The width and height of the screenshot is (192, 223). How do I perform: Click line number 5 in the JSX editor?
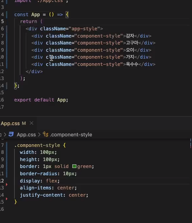(x=2, y=21)
